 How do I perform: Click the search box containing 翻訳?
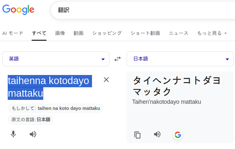(142, 10)
